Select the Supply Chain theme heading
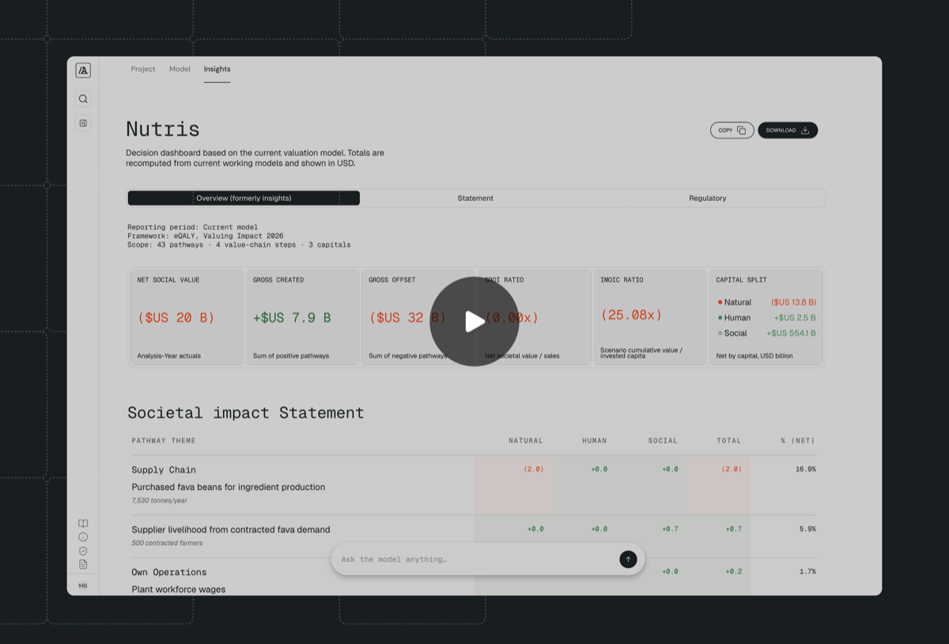 164,470
